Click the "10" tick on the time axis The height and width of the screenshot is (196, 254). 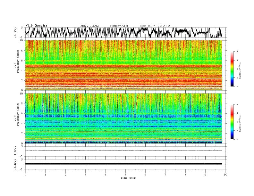(x=225, y=175)
